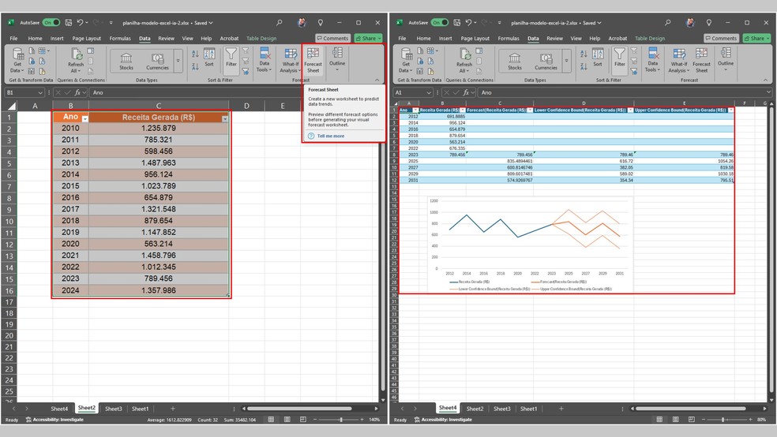Open Get Data dropdown in left window

click(x=17, y=60)
